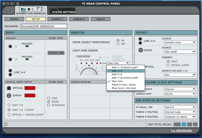
Task: Open clock source Internal dropdown
Action: click(x=180, y=89)
